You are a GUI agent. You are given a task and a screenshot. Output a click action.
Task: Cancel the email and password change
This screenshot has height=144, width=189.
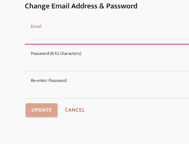pos(75,110)
